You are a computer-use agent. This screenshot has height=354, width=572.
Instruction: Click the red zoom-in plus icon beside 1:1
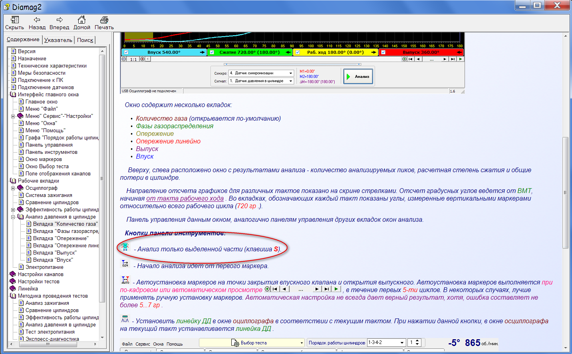tap(142, 59)
